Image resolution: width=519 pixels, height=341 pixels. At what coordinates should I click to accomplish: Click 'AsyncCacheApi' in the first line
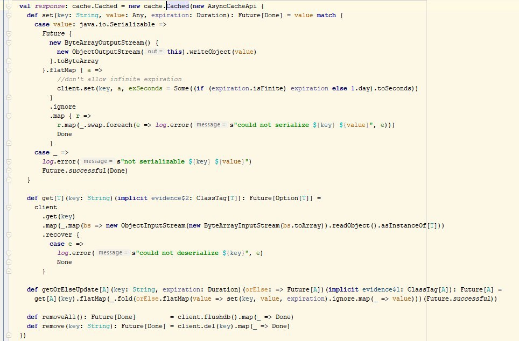[x=232, y=6]
